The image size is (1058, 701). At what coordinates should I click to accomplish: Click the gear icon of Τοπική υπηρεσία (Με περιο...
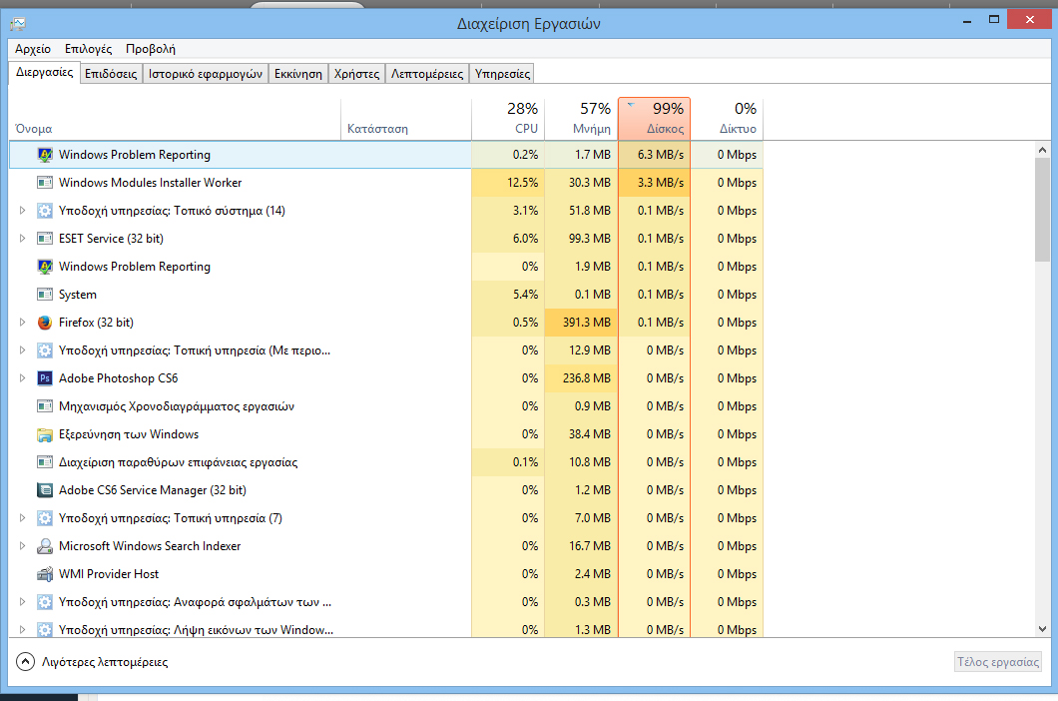[45, 350]
